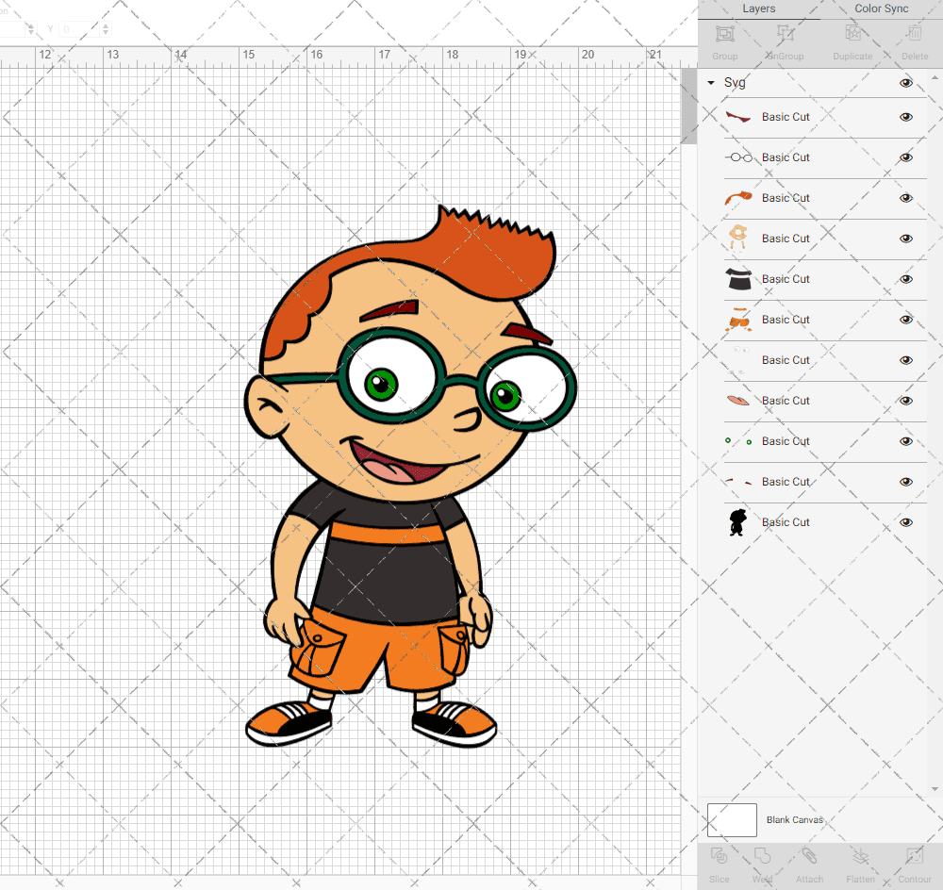Collapse the Svg layer group
Image resolution: width=943 pixels, height=890 pixels.
click(711, 83)
